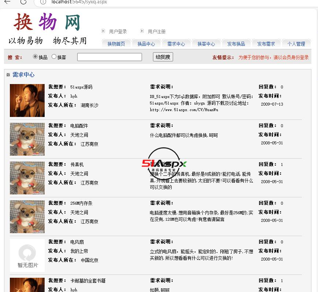Click the location 湖南长沙
Screen dimensions: 318x292
click(89, 105)
